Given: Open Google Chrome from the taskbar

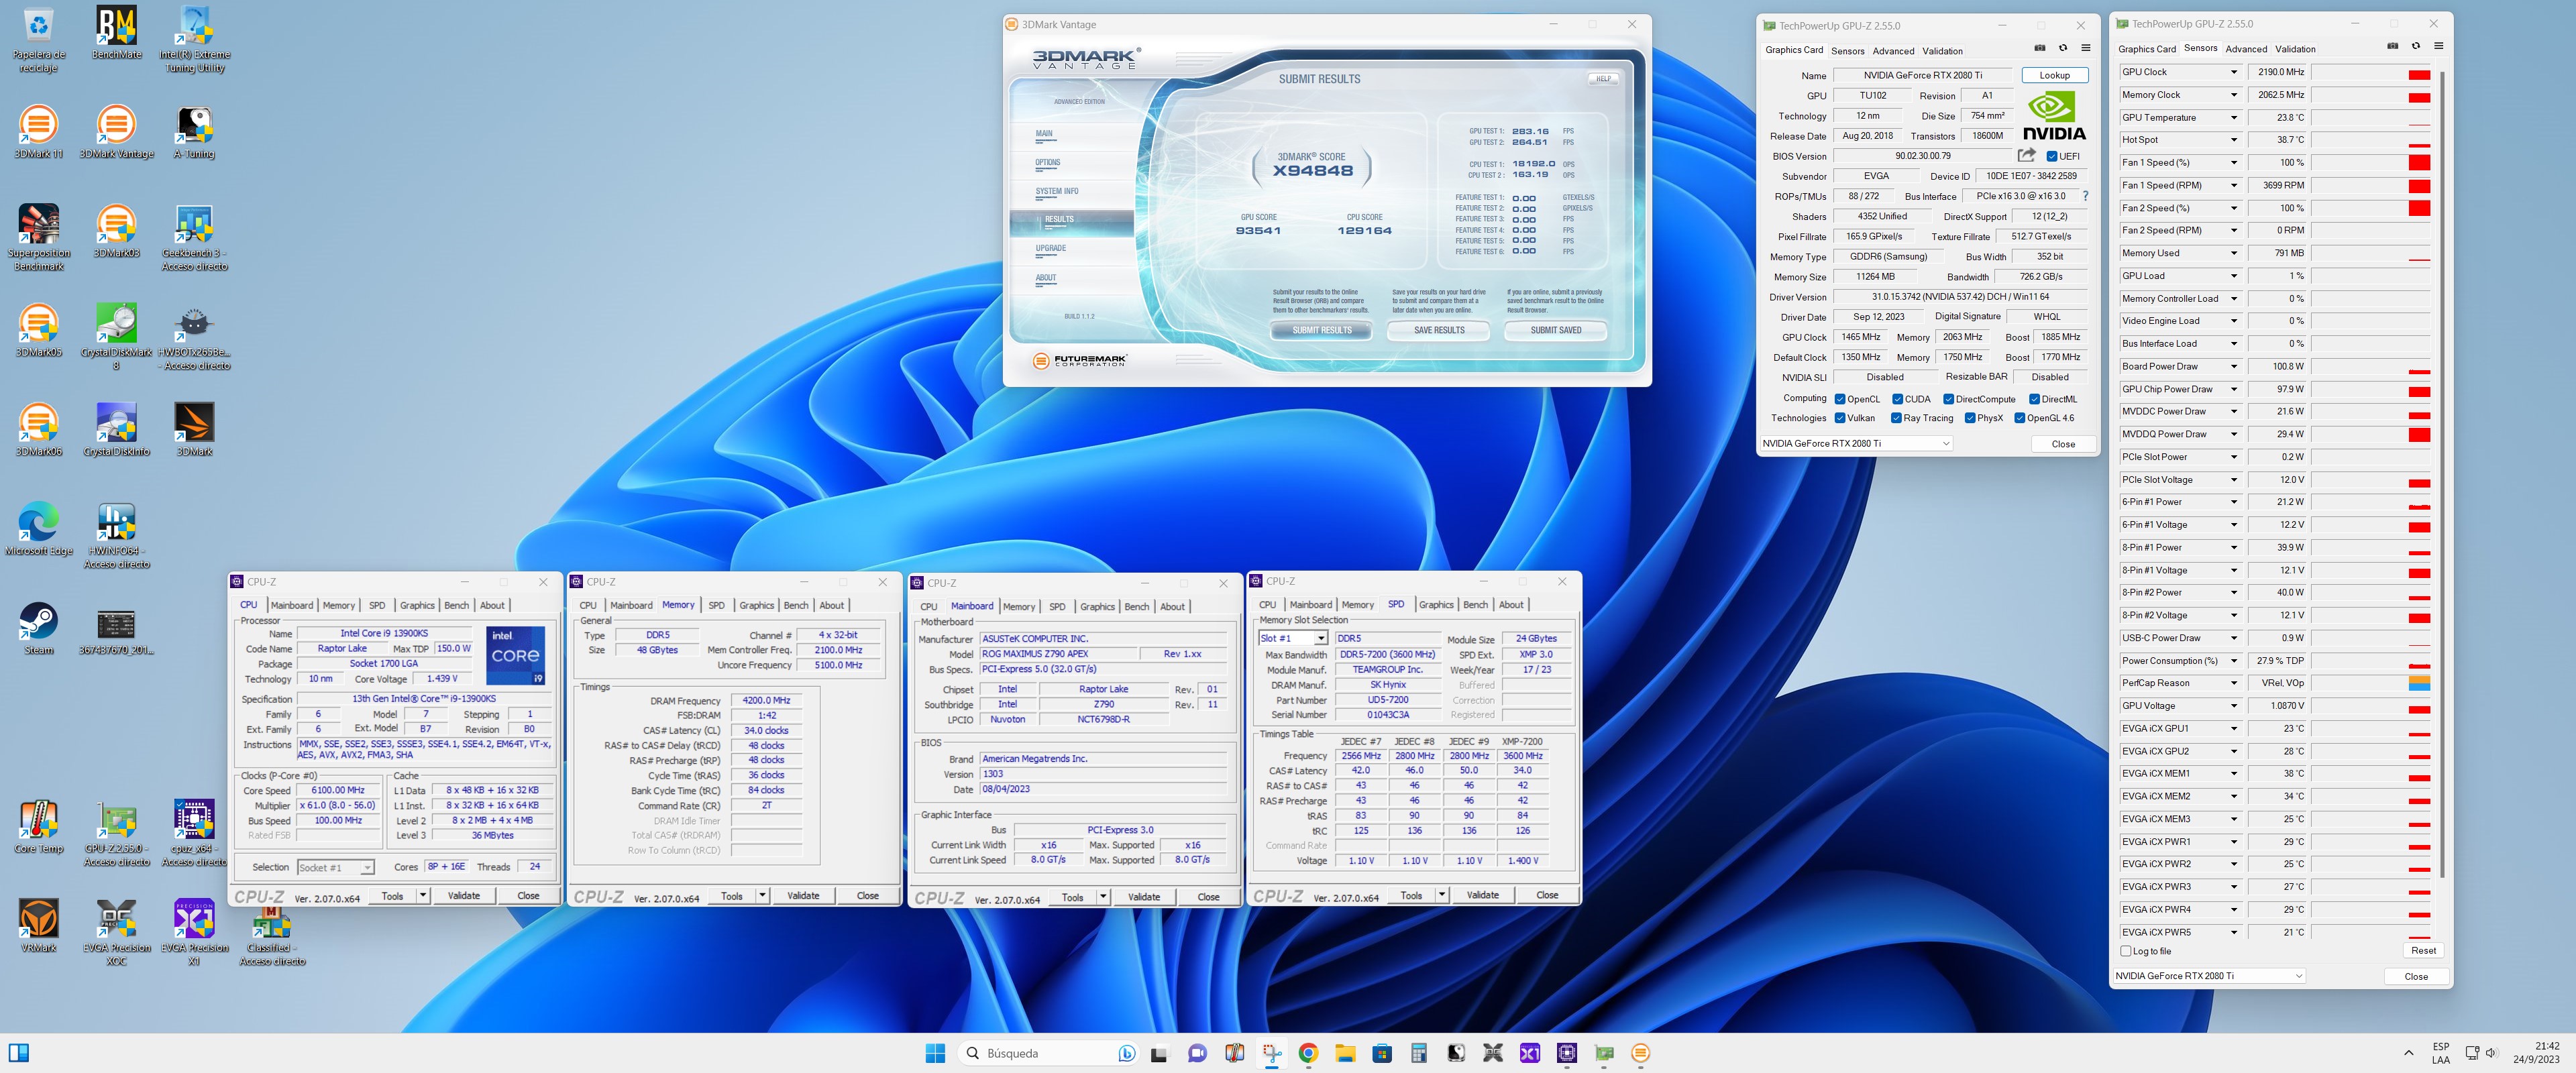Looking at the screenshot, I should coord(1308,1053).
